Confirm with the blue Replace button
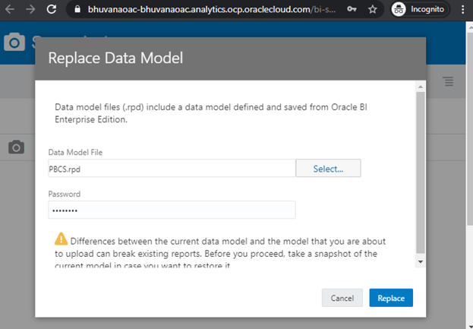Viewport: 473px width, 329px height. (x=391, y=298)
